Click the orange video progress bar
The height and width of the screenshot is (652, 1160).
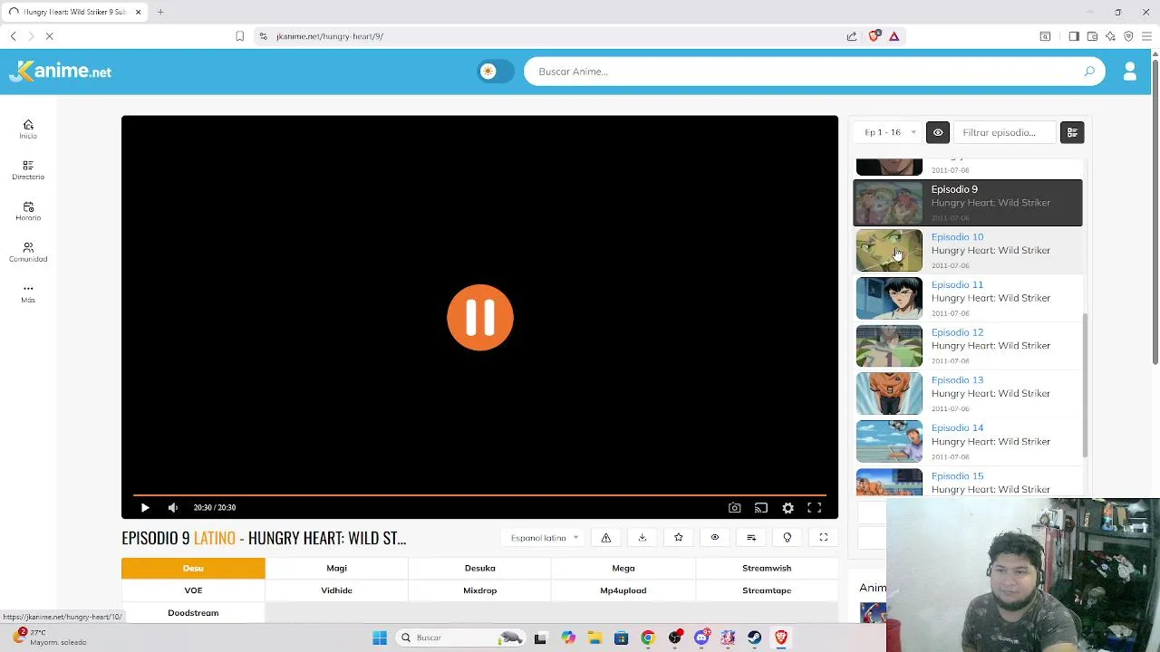(480, 495)
